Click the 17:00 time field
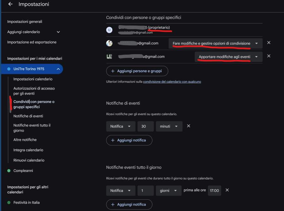 (x=214, y=190)
